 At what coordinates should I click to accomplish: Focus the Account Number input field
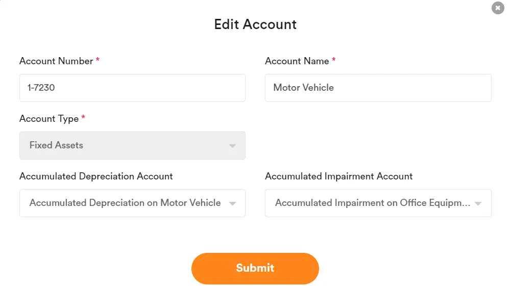click(132, 88)
